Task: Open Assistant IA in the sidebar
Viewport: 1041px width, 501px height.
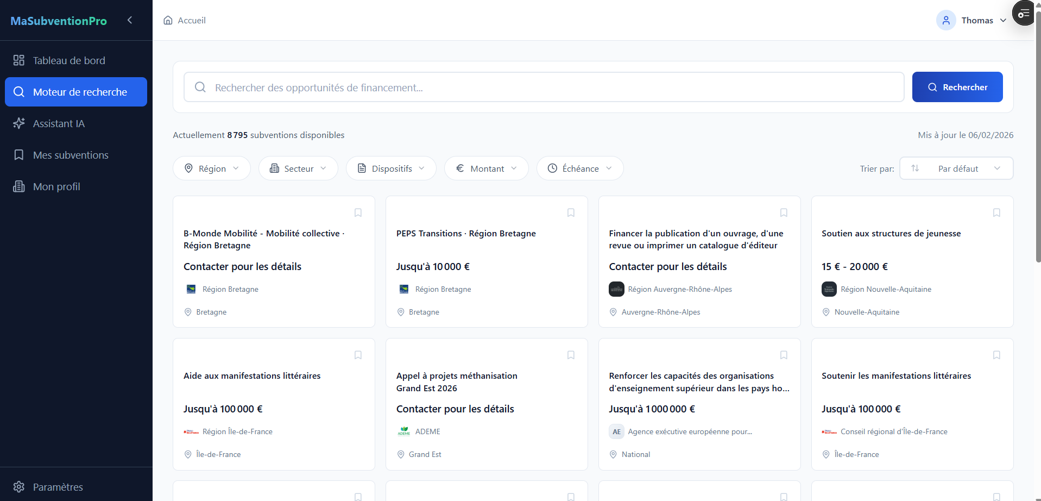Action: click(59, 124)
